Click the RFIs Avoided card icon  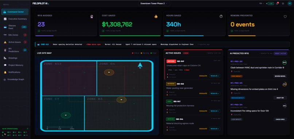[92, 16]
